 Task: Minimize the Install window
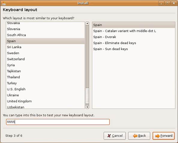pos(161,3)
